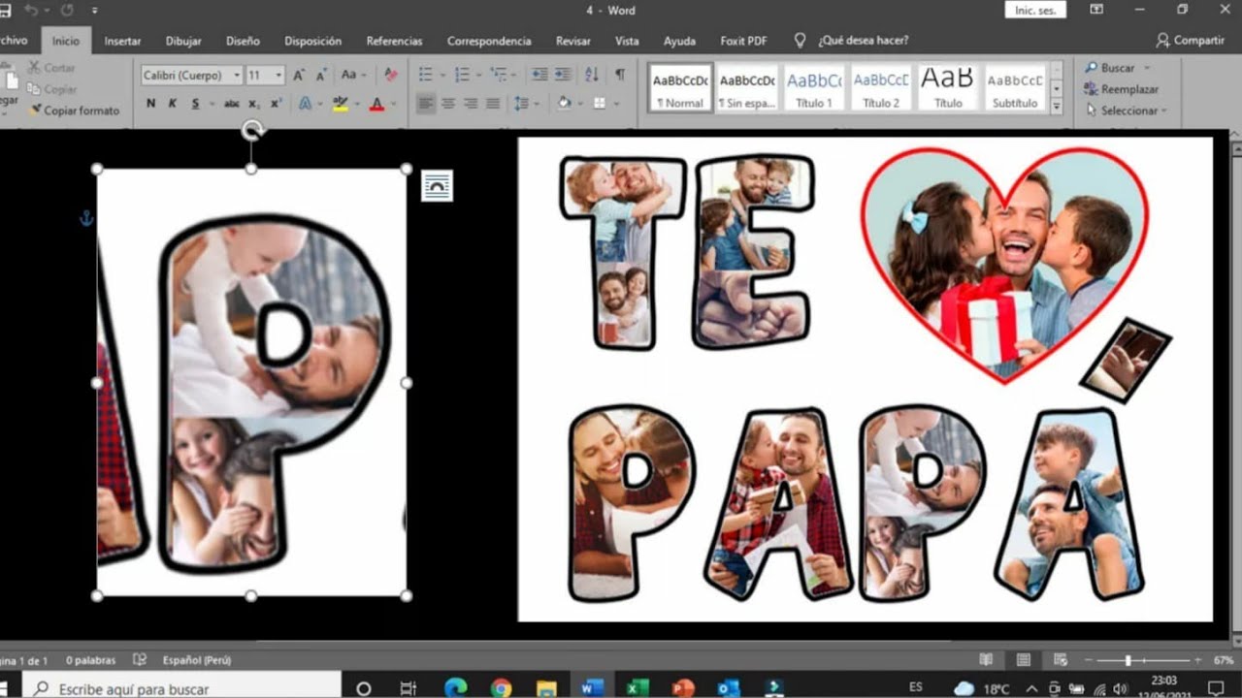Switch to print layout view icon

(x=1023, y=660)
